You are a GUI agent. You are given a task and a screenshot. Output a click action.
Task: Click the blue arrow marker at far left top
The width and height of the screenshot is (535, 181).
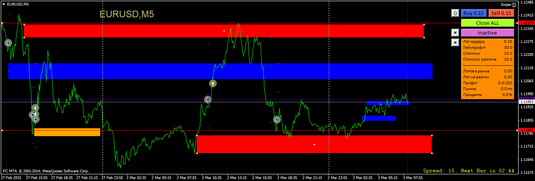click(x=8, y=43)
